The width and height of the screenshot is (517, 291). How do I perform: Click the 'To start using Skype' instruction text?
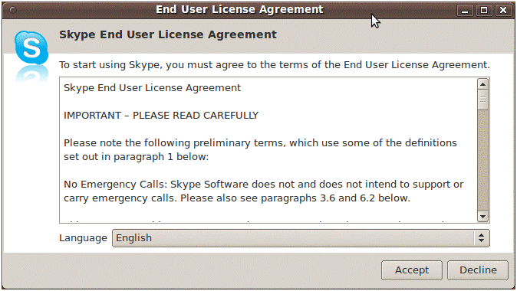pyautogui.click(x=275, y=65)
